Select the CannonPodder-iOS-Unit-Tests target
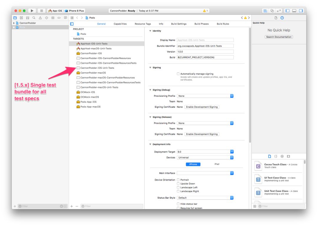This screenshot has width=318, height=226. pos(107,68)
